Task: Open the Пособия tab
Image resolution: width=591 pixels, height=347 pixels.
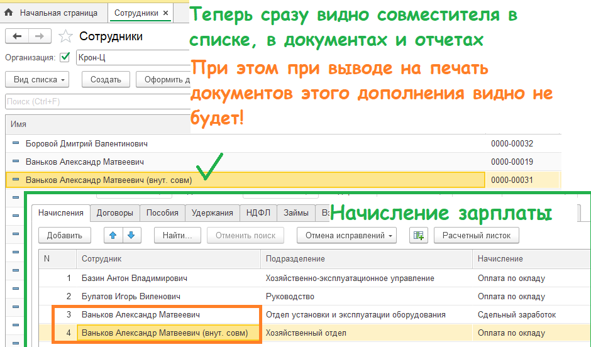Action: [162, 213]
